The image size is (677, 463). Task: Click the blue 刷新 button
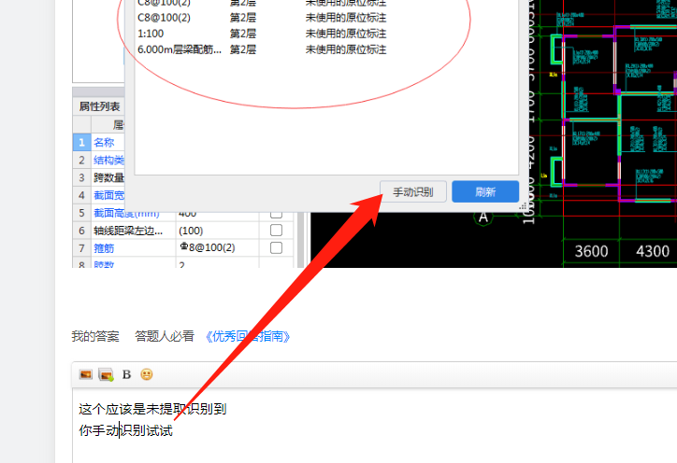[485, 191]
